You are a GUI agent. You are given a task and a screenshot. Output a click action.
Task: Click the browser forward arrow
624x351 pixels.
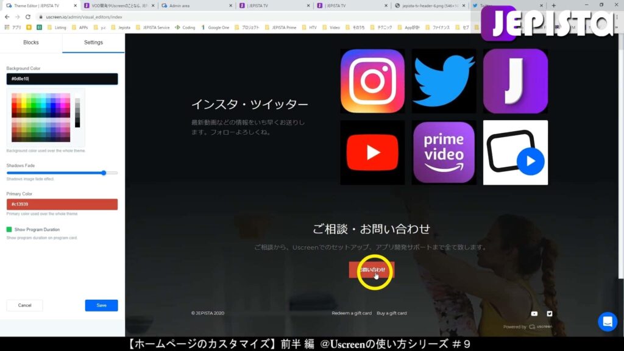pyautogui.click(x=17, y=17)
